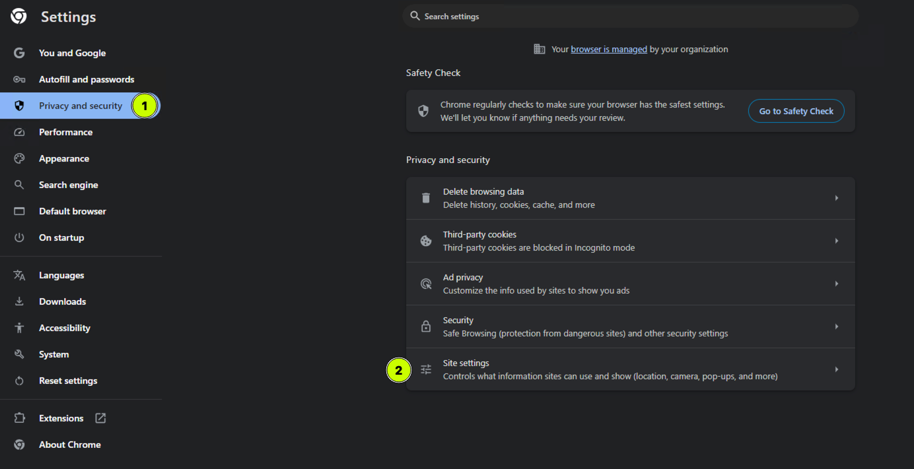Expand the Site settings arrow

[837, 369]
